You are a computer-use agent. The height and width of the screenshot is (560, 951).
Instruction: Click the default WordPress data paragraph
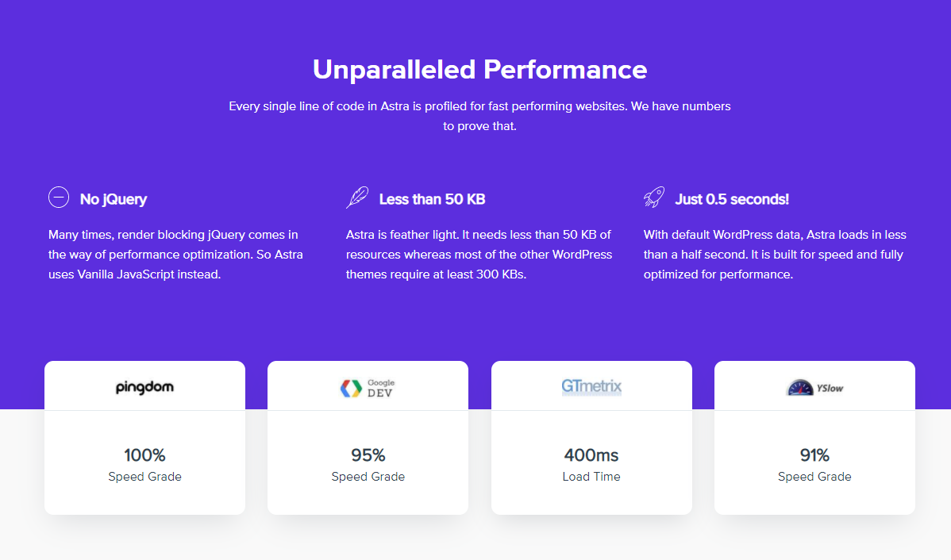click(x=775, y=255)
